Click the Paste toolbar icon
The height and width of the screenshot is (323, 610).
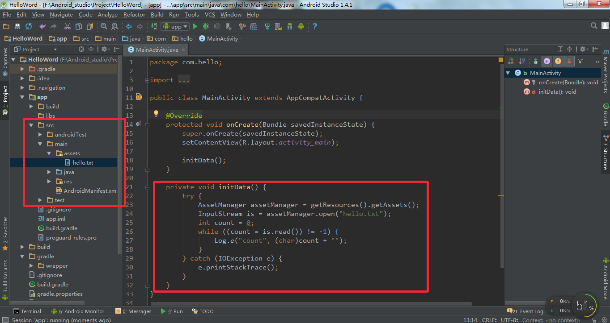coord(89,26)
